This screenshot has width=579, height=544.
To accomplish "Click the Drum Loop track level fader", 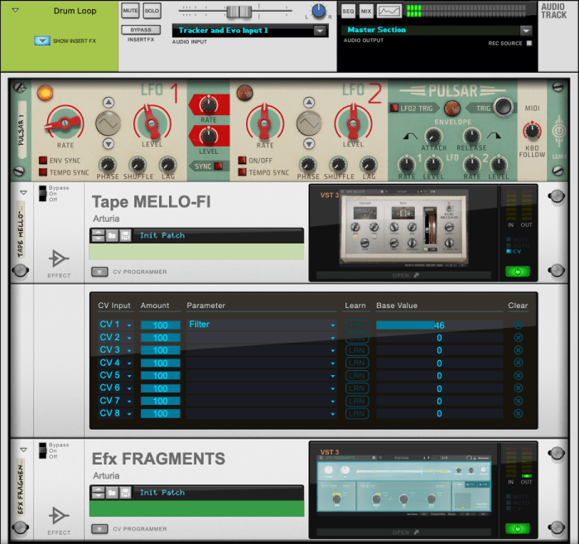I will tap(239, 11).
